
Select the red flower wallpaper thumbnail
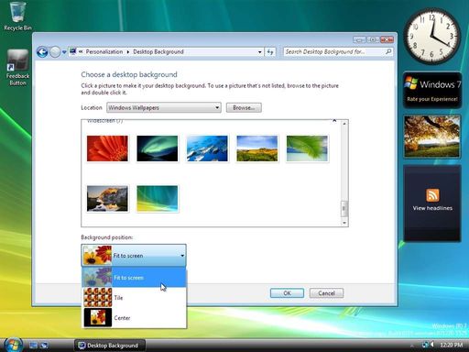(107, 148)
